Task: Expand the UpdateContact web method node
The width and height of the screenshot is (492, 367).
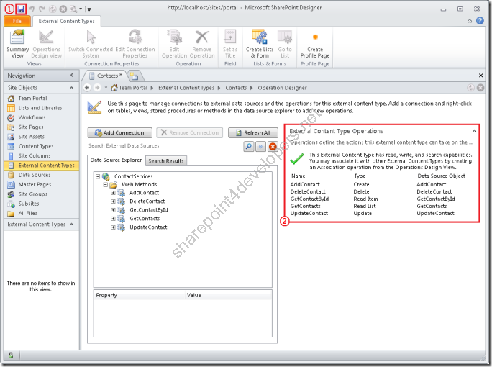Action: [x=113, y=227]
